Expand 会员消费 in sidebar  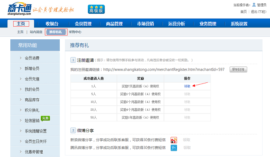pyautogui.click(x=32, y=58)
